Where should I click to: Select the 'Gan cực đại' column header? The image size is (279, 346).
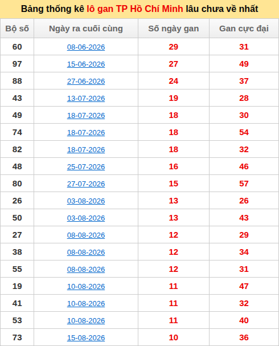pyautogui.click(x=244, y=29)
